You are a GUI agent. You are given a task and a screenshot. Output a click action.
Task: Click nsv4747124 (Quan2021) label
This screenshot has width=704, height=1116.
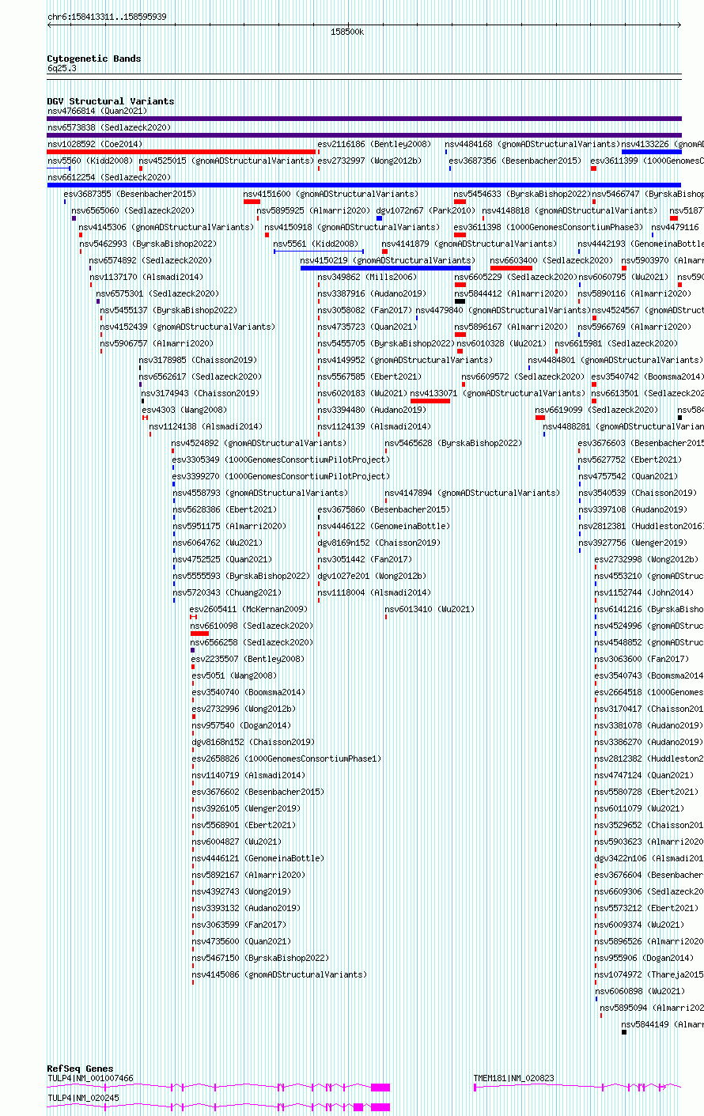click(x=644, y=775)
